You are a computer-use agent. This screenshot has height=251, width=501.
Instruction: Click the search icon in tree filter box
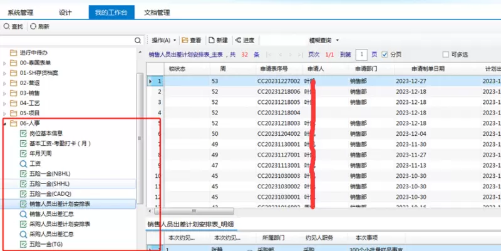click(x=138, y=40)
